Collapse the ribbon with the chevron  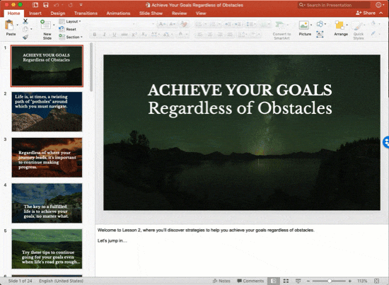(x=381, y=13)
